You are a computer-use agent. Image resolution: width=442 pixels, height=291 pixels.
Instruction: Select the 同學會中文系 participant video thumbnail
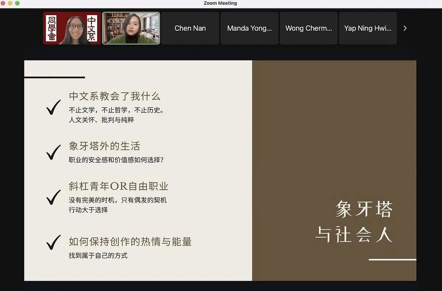pos(71,28)
